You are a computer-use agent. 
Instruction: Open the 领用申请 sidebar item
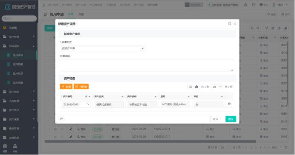(18, 55)
